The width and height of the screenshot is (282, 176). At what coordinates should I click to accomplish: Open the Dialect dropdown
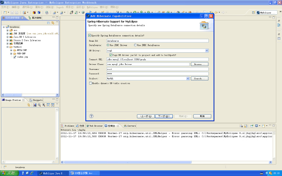point(188,78)
